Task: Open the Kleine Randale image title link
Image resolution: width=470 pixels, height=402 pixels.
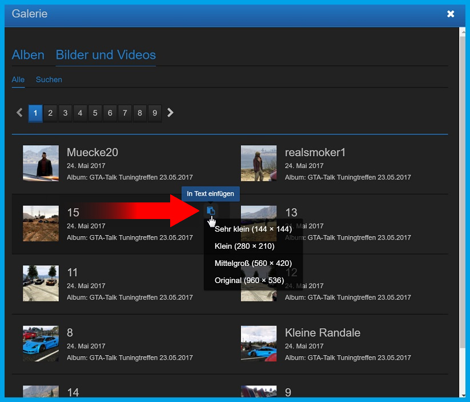Action: tap(322, 333)
